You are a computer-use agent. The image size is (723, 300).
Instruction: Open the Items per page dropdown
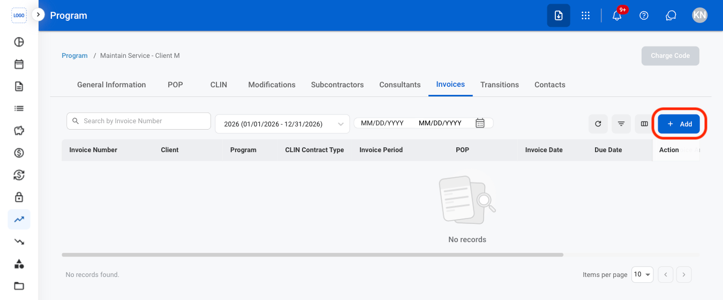tap(642, 275)
